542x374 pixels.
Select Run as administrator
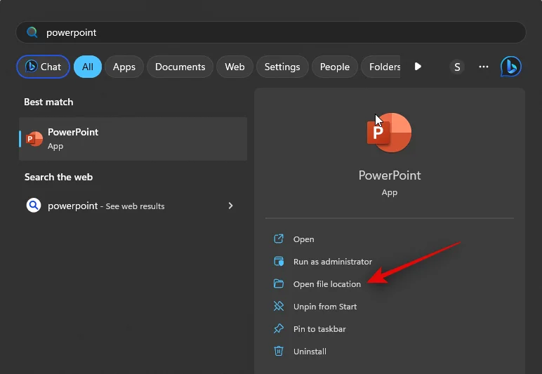(x=332, y=262)
